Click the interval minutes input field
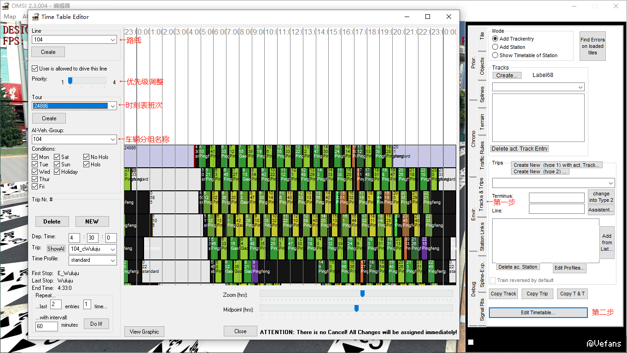Image resolution: width=627 pixels, height=353 pixels. (46, 326)
